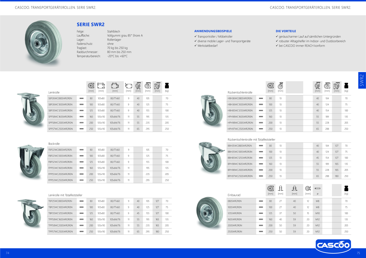Click the brake swing radius icon above the Lenkrolle table
This screenshot has height=258, width=366.
157,85
